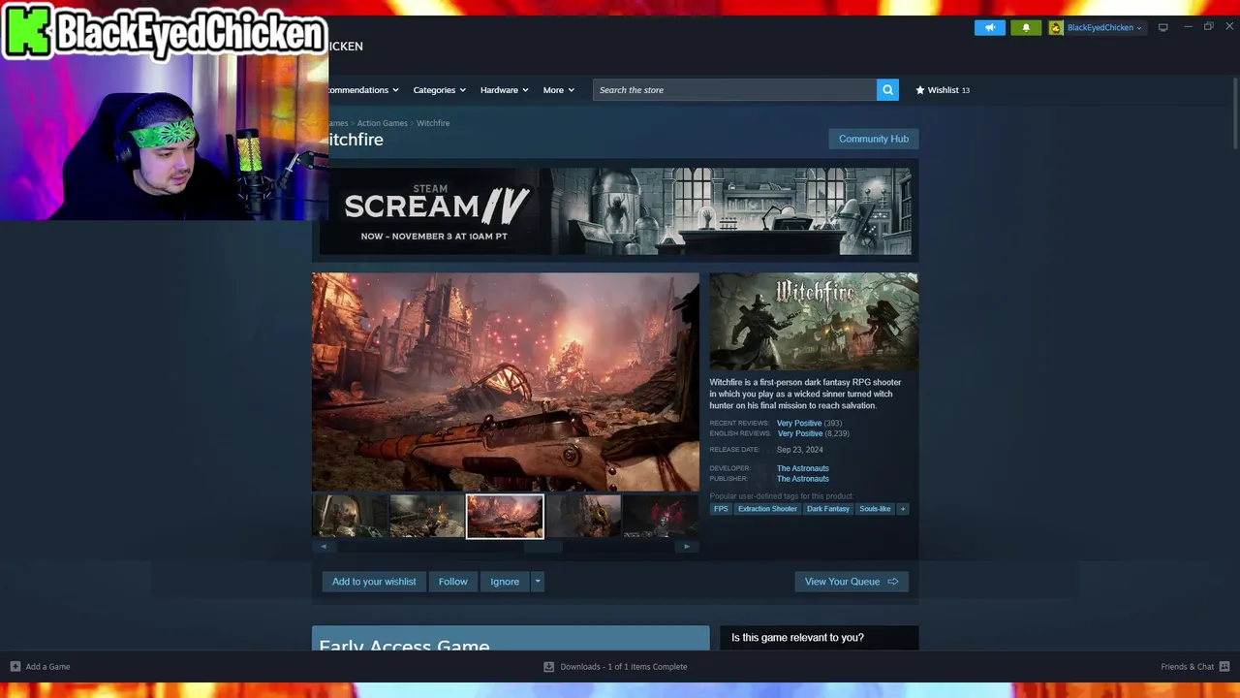The width and height of the screenshot is (1240, 698).
Task: Expand the Hardware menu
Action: point(504,90)
